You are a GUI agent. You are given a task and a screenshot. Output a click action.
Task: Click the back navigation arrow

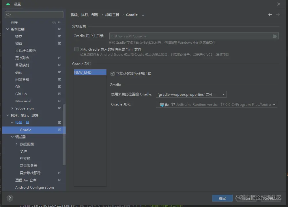270,15
